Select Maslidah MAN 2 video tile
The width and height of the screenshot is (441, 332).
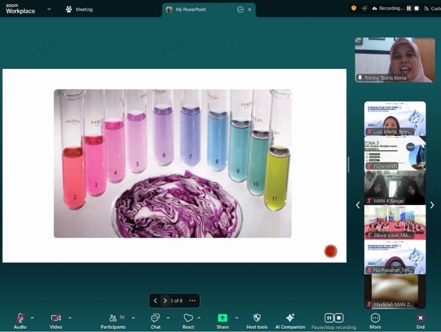click(x=395, y=292)
